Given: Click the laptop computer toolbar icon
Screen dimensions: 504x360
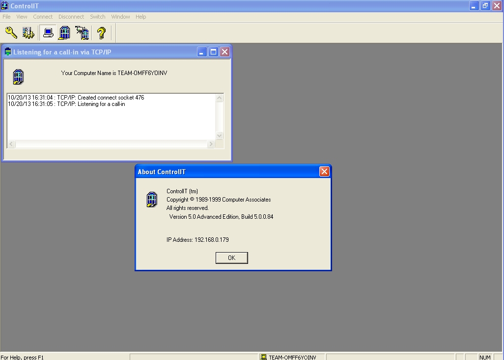Looking at the screenshot, I should tap(48, 33).
